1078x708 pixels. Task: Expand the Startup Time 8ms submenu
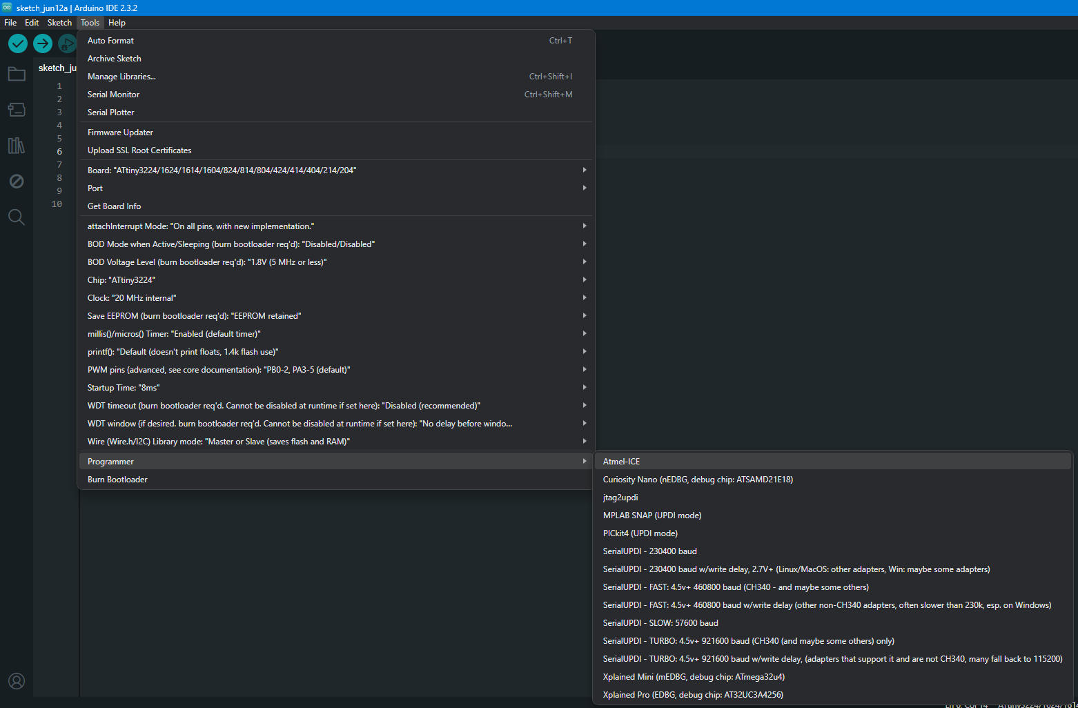pos(336,388)
